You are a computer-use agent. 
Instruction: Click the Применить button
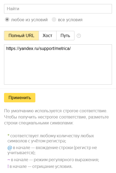point(20,98)
